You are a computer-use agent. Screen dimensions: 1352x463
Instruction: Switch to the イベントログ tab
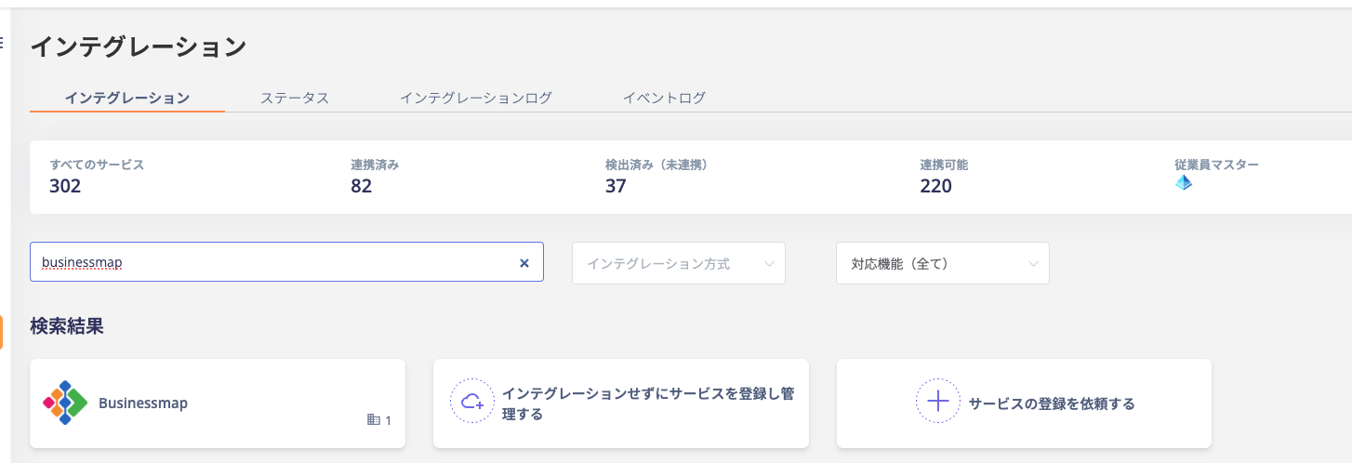(x=664, y=98)
